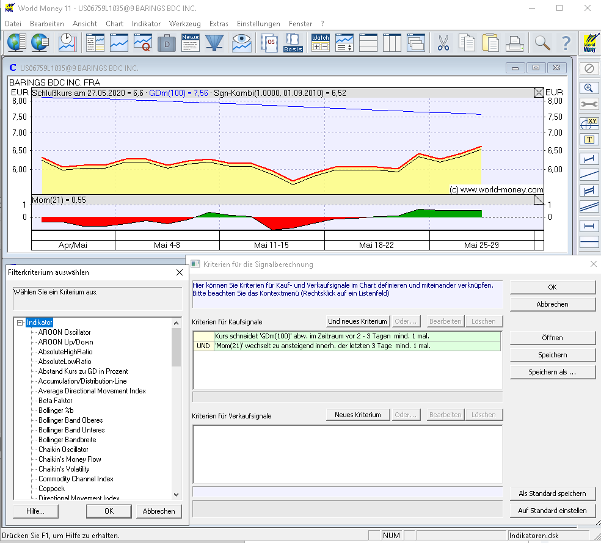Image resolution: width=601 pixels, height=543 pixels.
Task: Select Chaikin's Money Flow indicator
Action: pos(70,459)
